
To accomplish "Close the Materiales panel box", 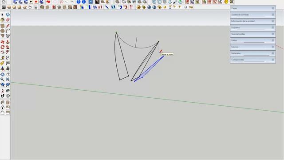I will [273, 53].
